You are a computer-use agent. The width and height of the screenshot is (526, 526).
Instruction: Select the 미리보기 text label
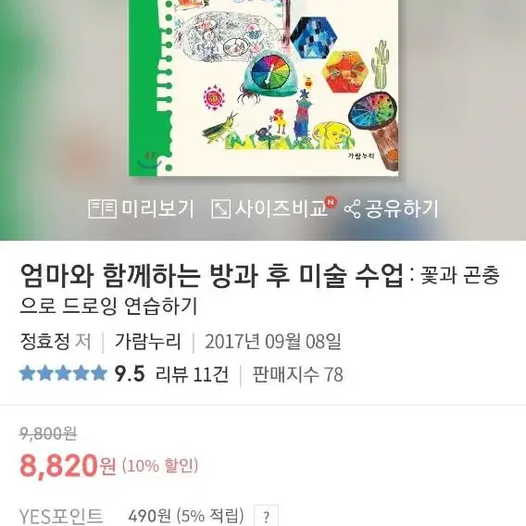coord(157,208)
